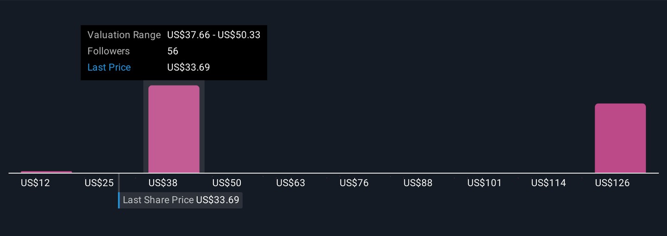Screen dimensions: 667x236
Task: Click the US$63 axis label
Action: (x=290, y=183)
